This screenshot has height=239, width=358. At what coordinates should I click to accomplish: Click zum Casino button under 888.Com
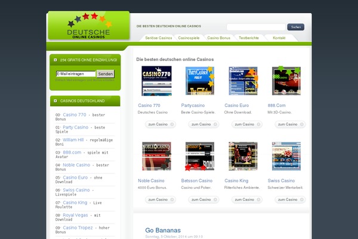pos(290,124)
